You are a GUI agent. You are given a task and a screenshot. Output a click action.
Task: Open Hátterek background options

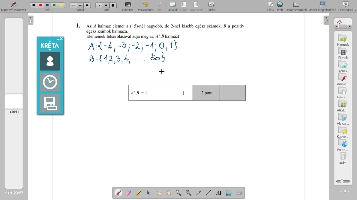click(128, 6)
